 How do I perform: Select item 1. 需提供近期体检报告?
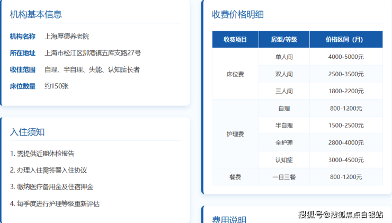(x=42, y=154)
